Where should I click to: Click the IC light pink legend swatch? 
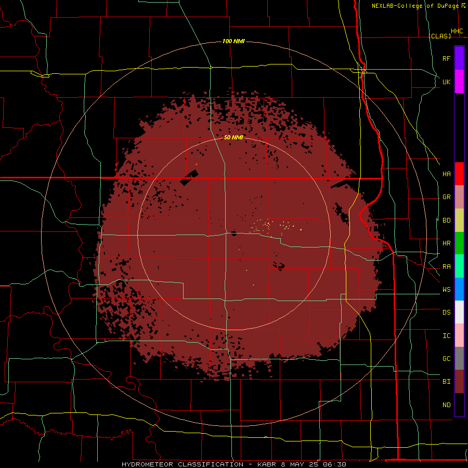(x=459, y=335)
